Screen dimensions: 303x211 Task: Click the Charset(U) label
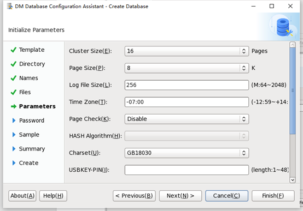pyautogui.click(x=85, y=153)
